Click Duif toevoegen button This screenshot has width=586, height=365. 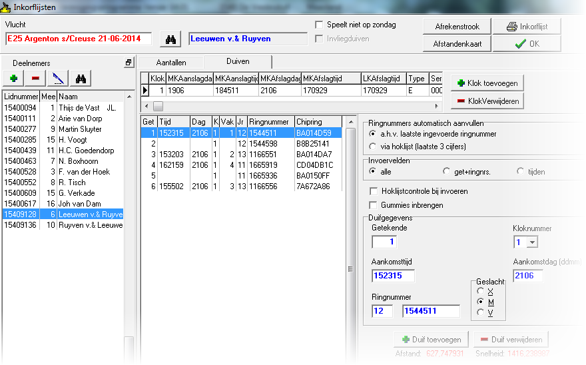coord(432,340)
